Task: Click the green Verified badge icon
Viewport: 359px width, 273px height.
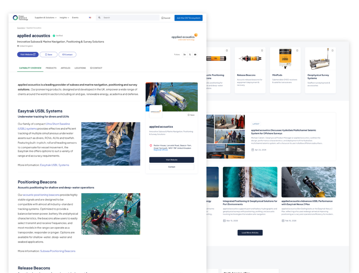Action: point(54,36)
